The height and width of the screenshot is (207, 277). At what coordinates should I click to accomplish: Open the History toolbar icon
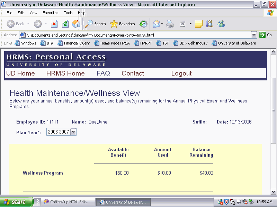click(143, 24)
